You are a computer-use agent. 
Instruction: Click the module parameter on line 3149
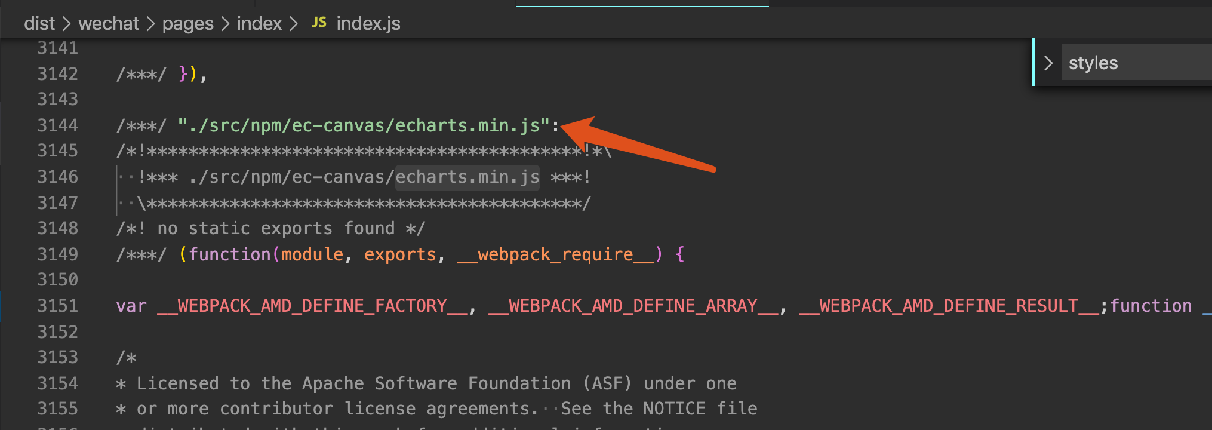click(312, 254)
